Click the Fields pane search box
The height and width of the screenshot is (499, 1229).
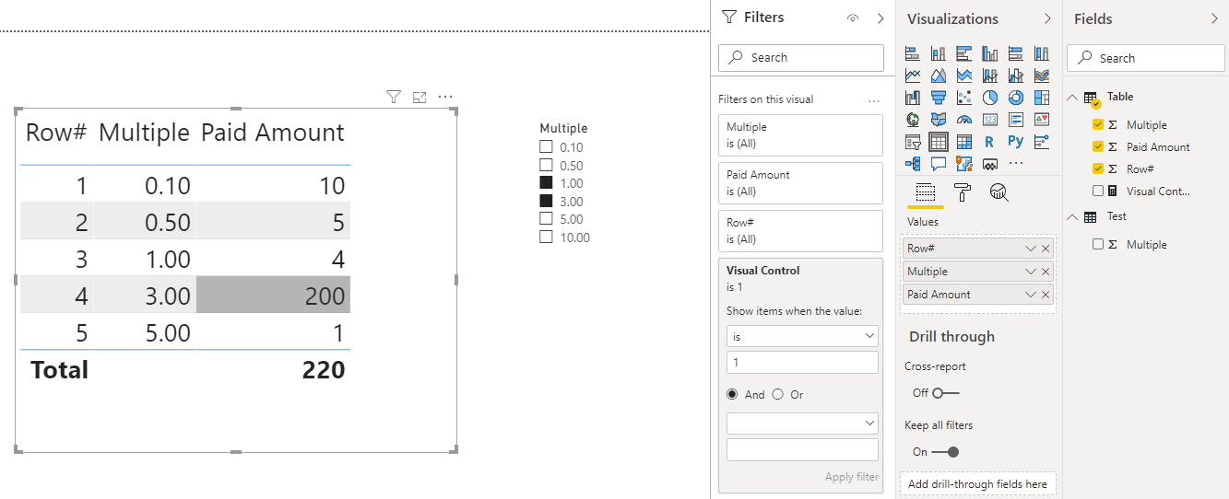pos(1146,58)
